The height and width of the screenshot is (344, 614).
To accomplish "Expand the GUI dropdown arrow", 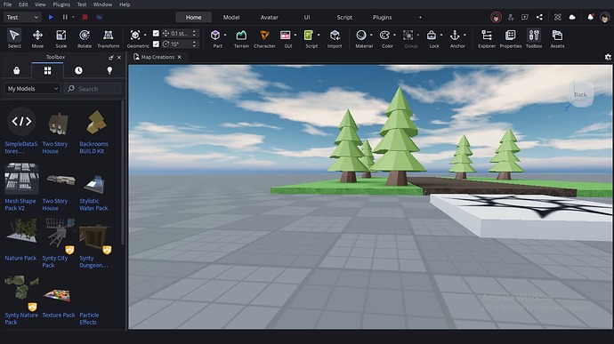I will click(295, 36).
